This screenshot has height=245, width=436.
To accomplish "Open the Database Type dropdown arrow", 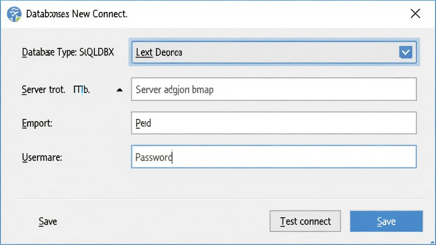I will click(405, 52).
